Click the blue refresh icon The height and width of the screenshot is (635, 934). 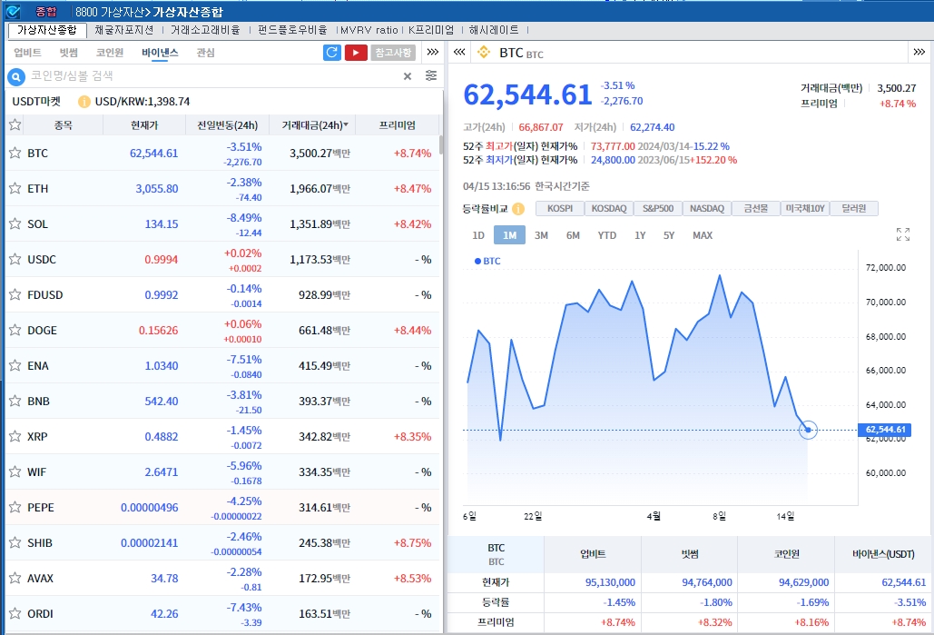click(331, 52)
